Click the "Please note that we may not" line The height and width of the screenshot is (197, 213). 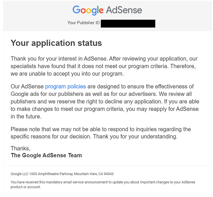tap(101, 129)
